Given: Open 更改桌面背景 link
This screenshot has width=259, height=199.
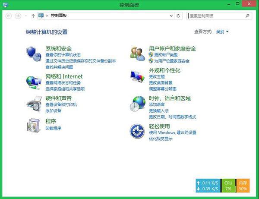Looking at the screenshot, I should click(161, 82).
